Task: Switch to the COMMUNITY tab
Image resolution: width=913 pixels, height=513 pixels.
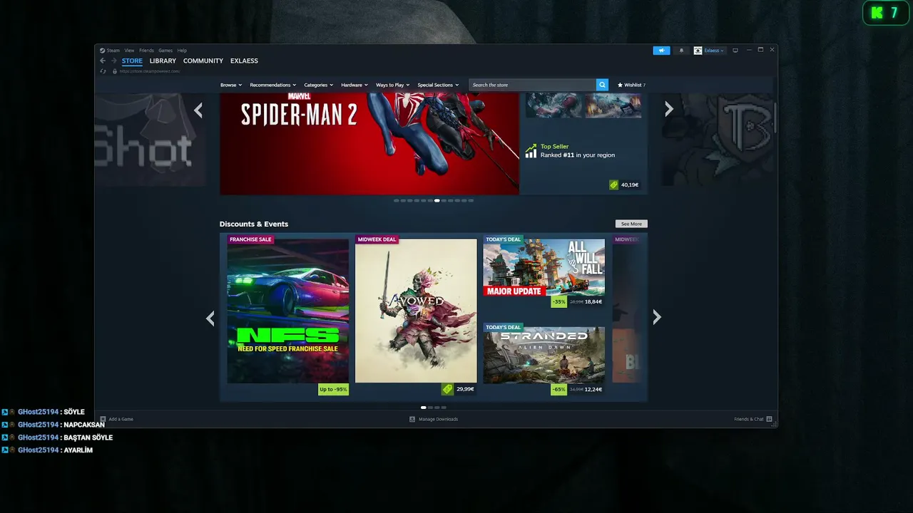Action: pyautogui.click(x=203, y=61)
